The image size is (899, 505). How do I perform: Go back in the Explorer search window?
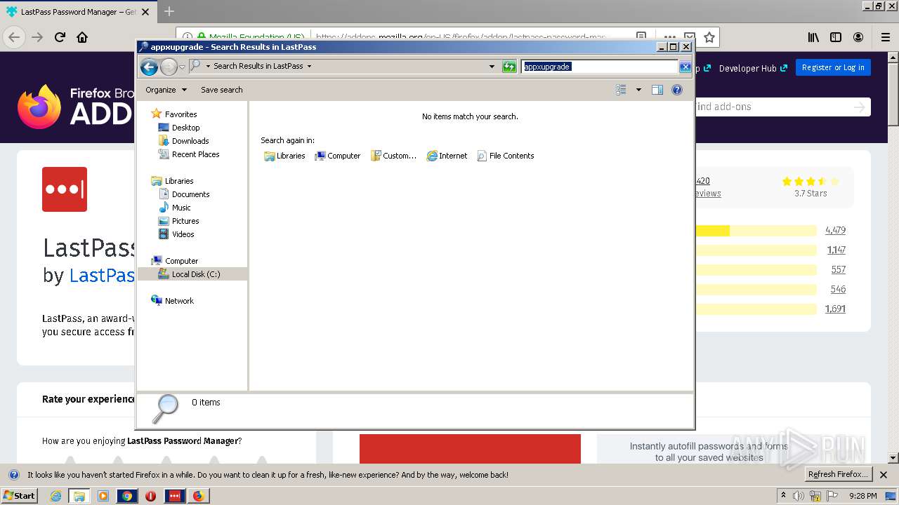click(149, 67)
